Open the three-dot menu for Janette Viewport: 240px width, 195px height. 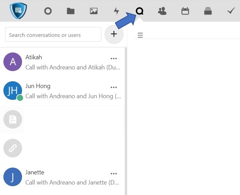click(x=114, y=174)
